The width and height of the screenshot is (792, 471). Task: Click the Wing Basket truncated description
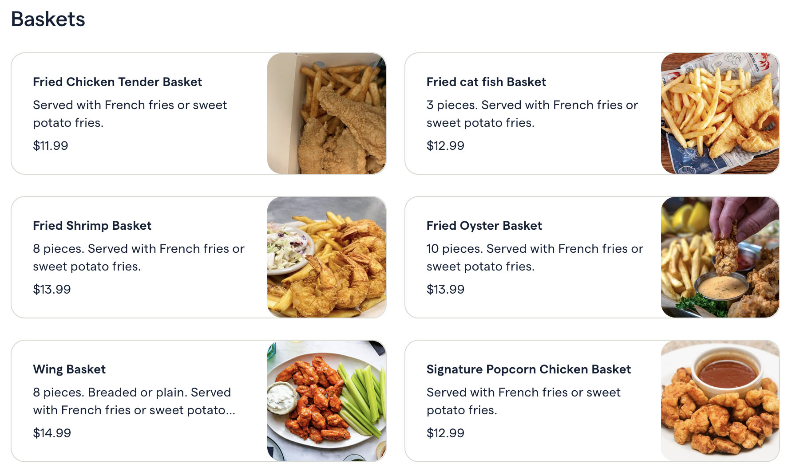(134, 401)
